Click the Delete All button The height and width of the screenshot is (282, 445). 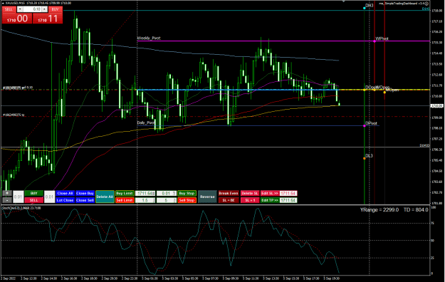click(x=105, y=197)
